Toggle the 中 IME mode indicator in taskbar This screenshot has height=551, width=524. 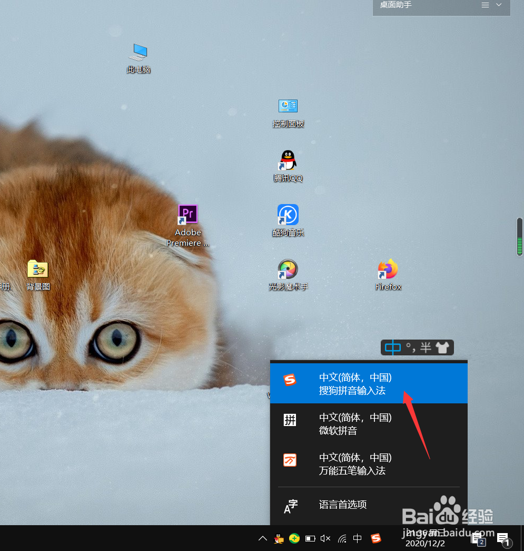tap(357, 538)
